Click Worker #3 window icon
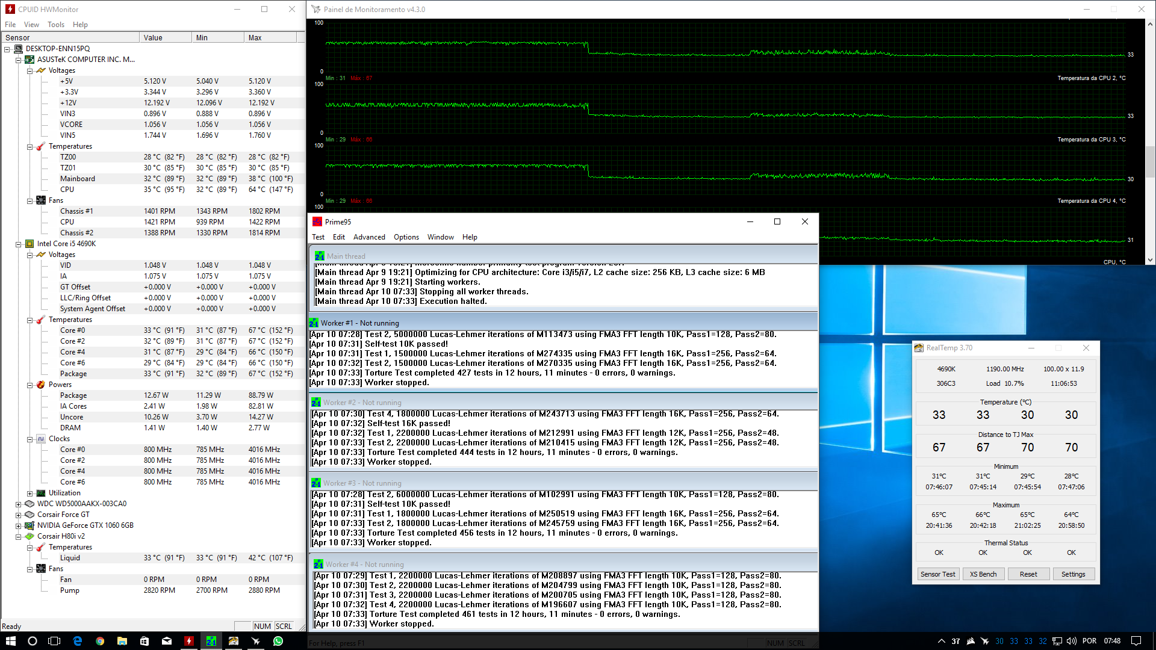 tap(316, 483)
